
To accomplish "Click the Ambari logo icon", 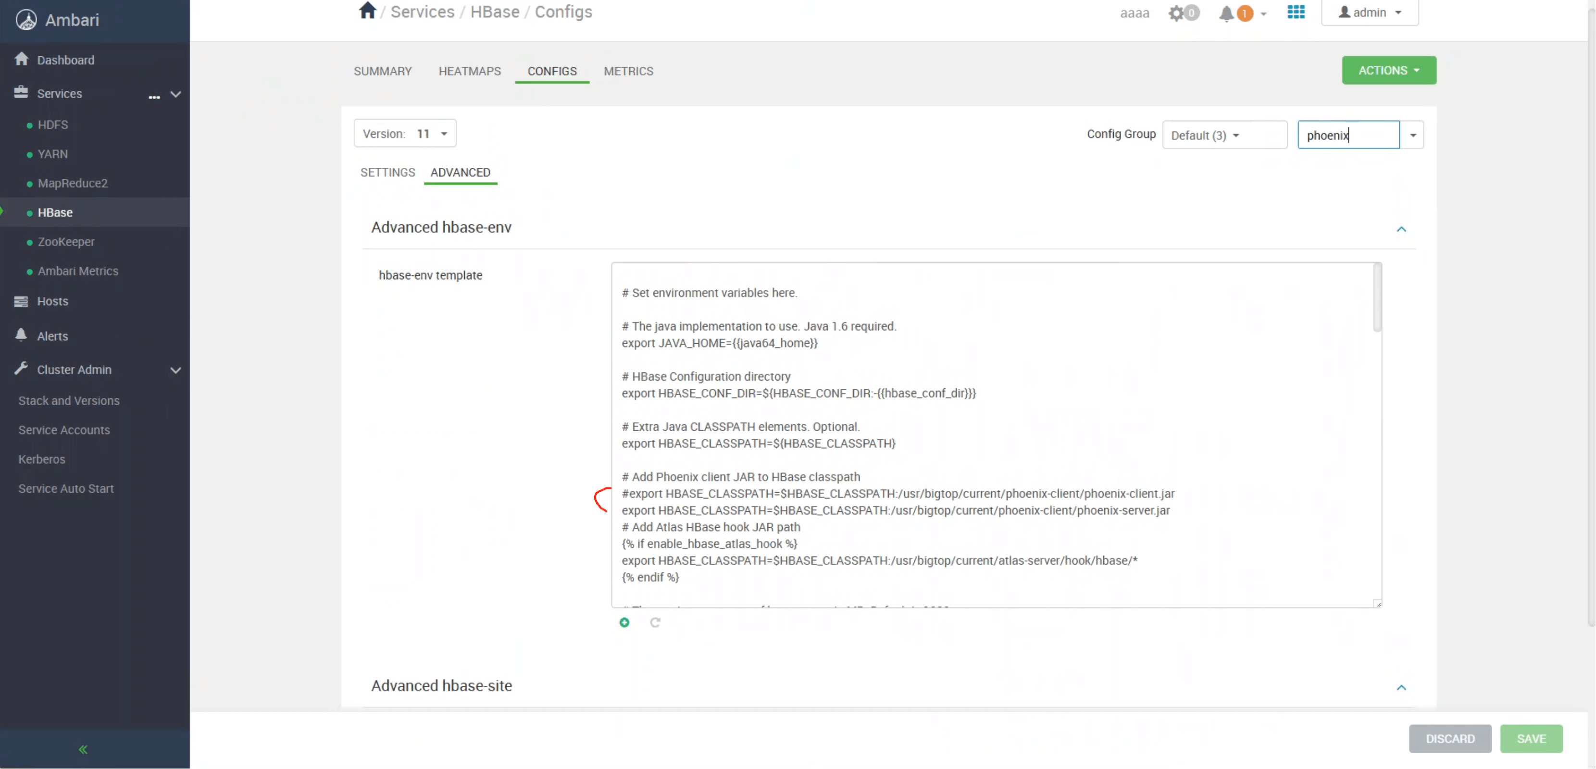I will (26, 20).
